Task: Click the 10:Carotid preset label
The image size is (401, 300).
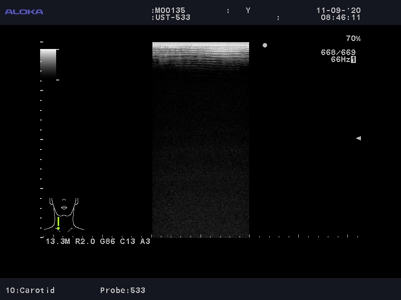Action: tap(30, 290)
